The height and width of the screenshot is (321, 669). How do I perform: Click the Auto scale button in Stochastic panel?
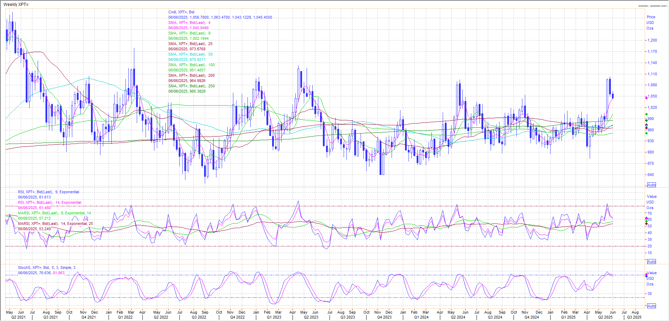pyautogui.click(x=651, y=306)
